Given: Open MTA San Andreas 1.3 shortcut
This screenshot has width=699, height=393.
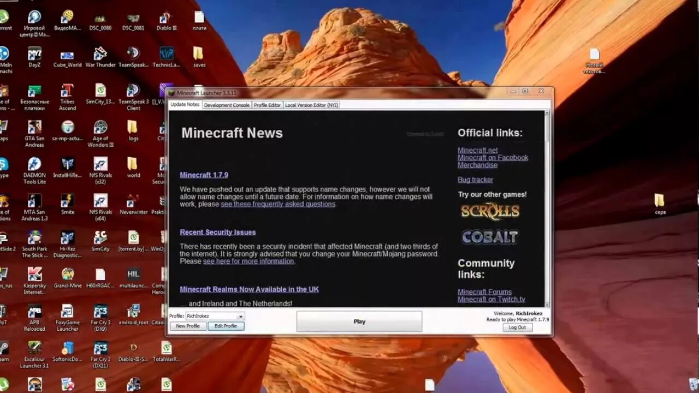Looking at the screenshot, I should point(34,207).
